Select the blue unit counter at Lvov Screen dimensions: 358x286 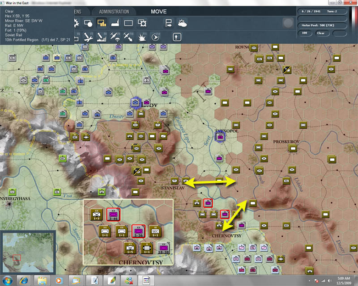pyautogui.click(x=136, y=103)
